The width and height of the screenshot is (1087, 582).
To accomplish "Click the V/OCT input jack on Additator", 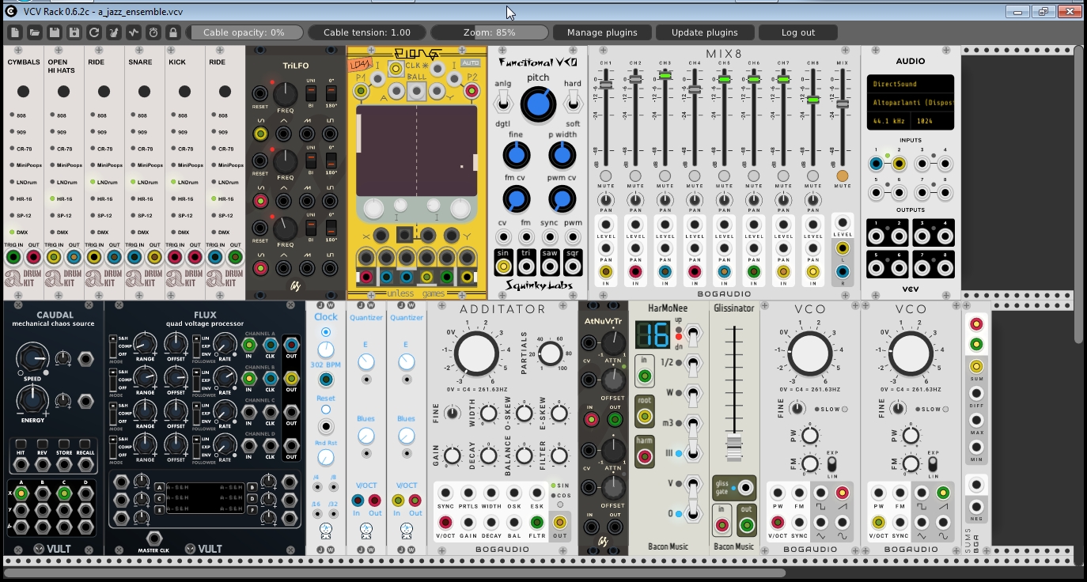I will click(445, 522).
